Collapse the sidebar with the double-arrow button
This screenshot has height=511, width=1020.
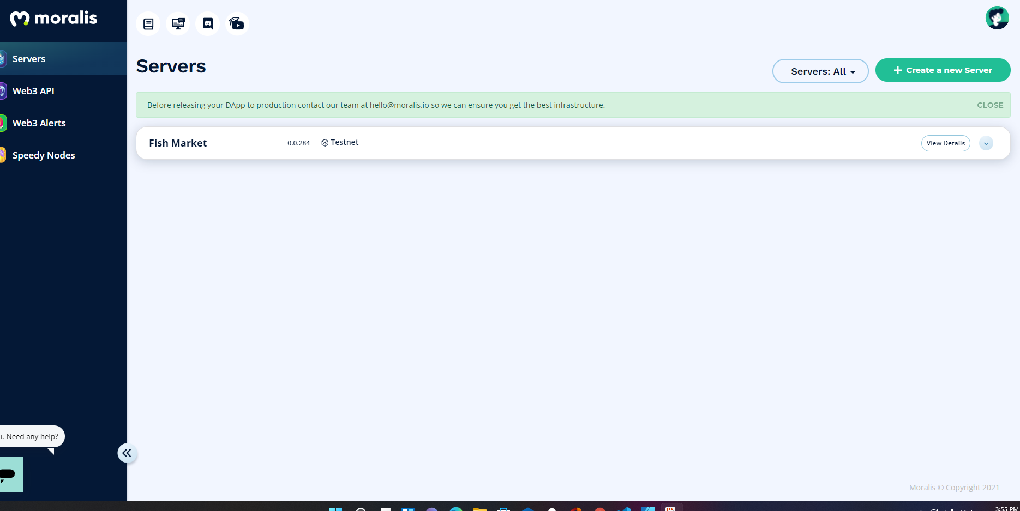pyautogui.click(x=127, y=453)
